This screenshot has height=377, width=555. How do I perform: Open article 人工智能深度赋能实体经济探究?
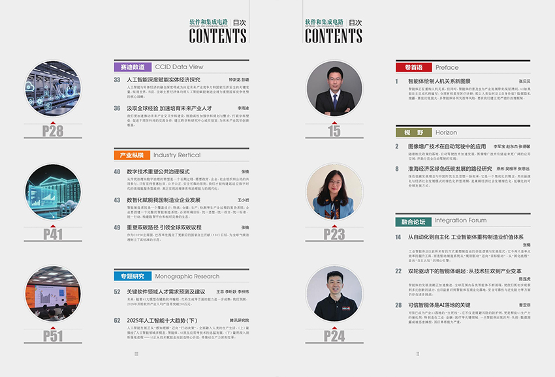pos(163,80)
